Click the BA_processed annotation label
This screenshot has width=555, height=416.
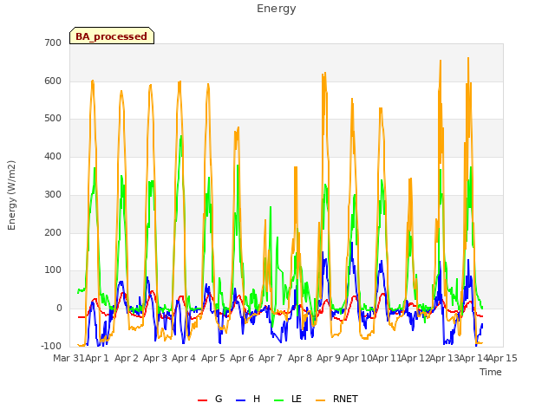coord(112,36)
